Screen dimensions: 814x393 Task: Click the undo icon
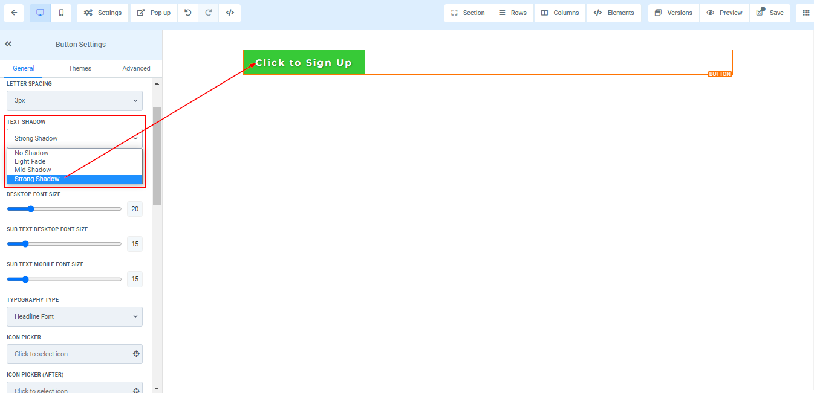tap(188, 13)
